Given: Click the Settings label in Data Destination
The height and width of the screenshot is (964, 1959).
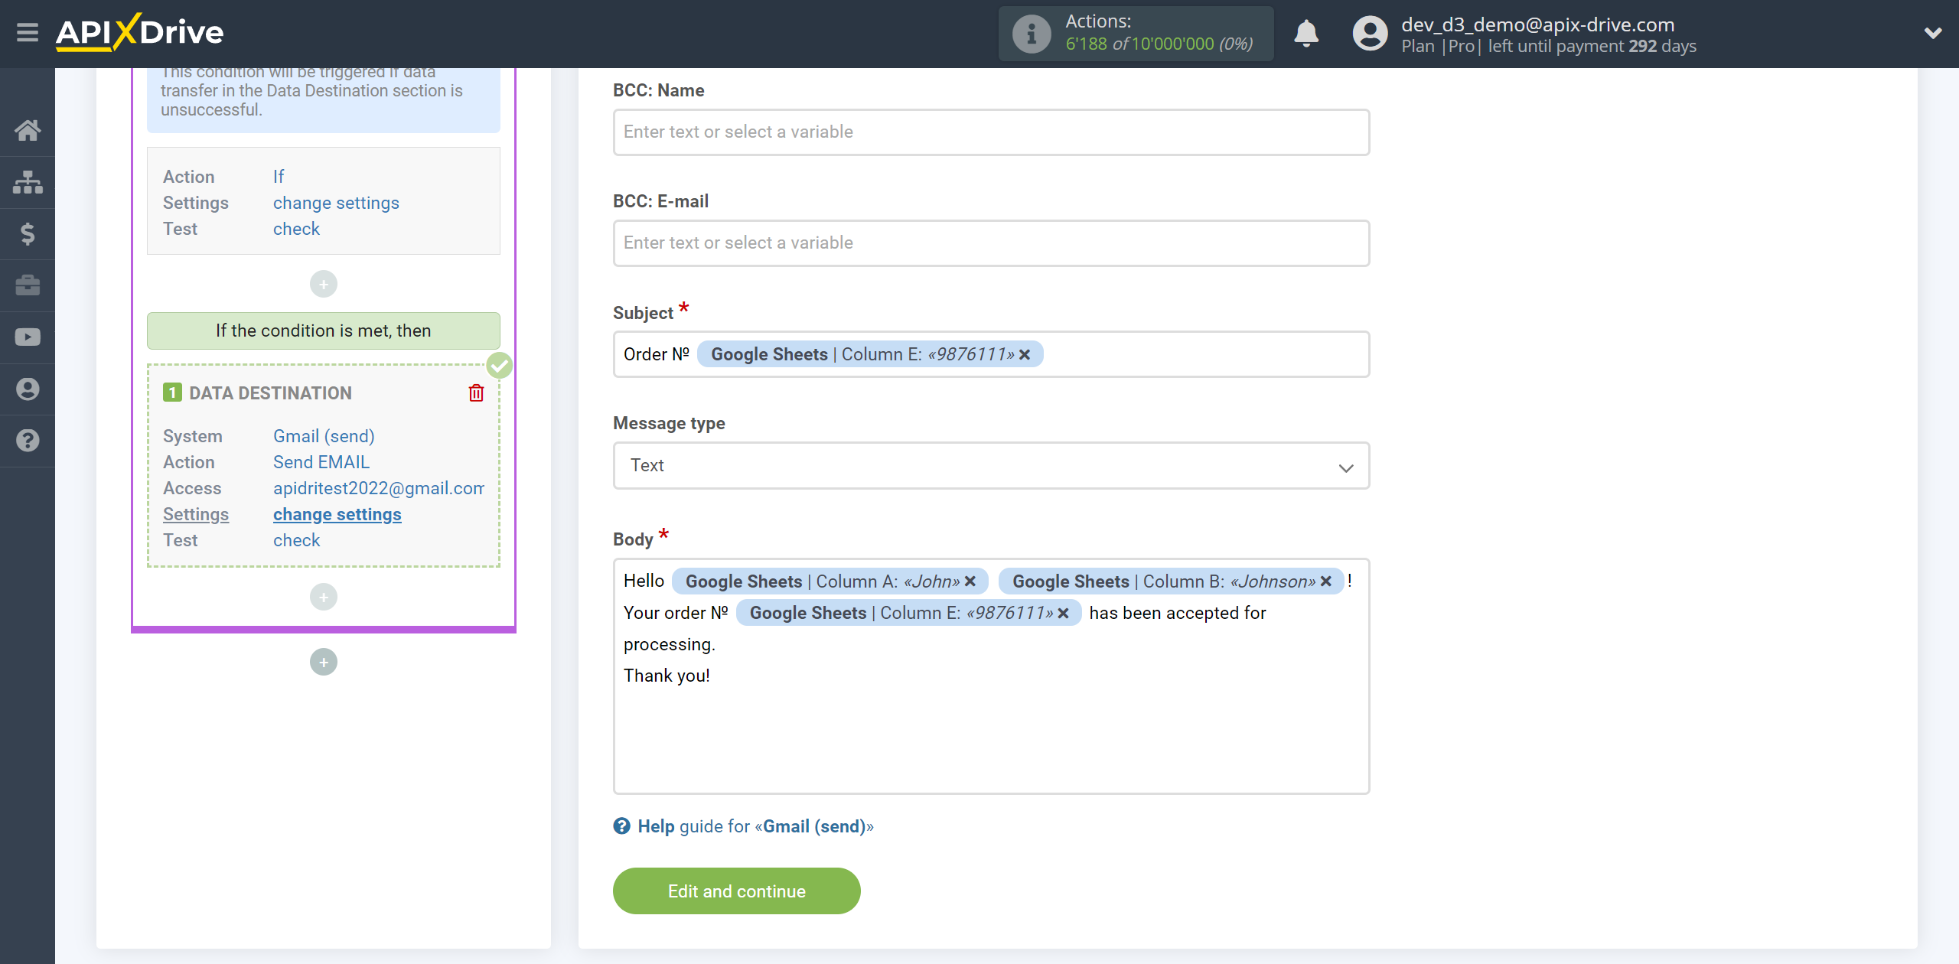Looking at the screenshot, I should 196,515.
